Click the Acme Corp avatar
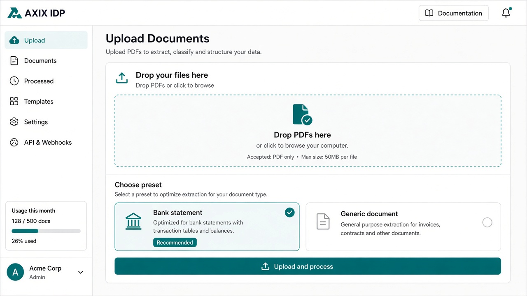Viewport: 527px width, 296px height. (x=15, y=272)
